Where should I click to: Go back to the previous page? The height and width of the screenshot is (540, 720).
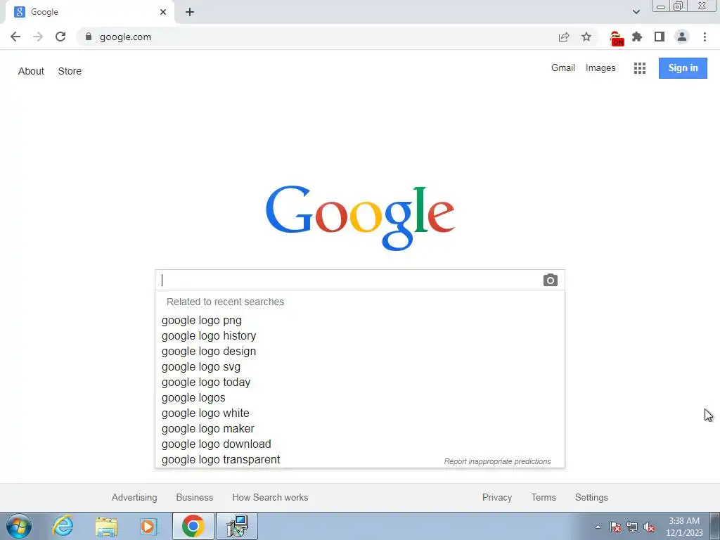pos(15,37)
